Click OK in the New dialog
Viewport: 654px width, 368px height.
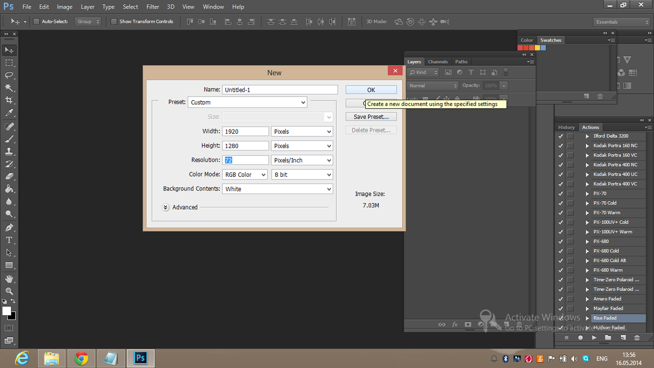[x=371, y=90]
